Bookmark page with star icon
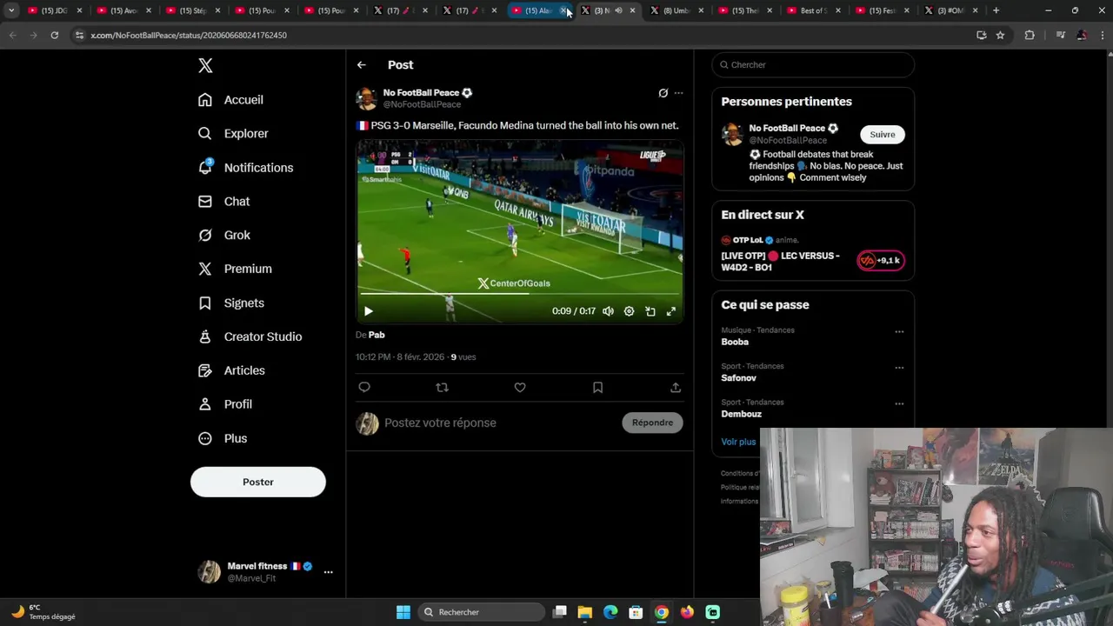The image size is (1113, 626). (1000, 35)
